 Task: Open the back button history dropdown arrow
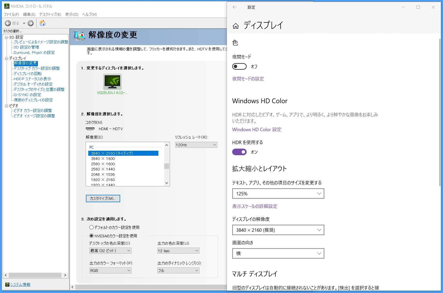24,23
